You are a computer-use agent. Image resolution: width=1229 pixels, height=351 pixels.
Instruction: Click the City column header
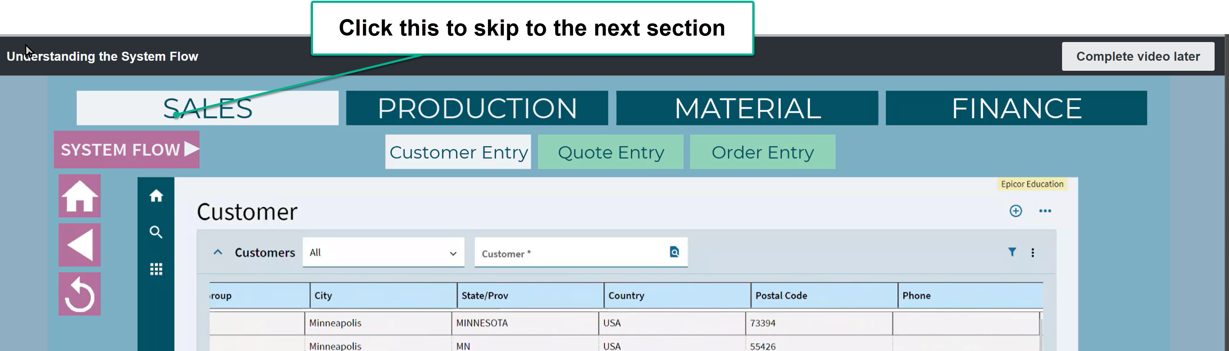pyautogui.click(x=383, y=295)
